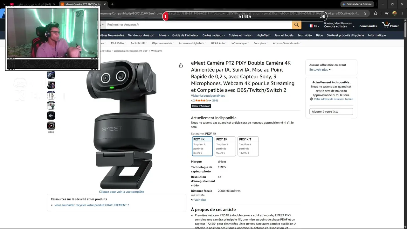The image size is (407, 229).
Task: Select the PIXY KIT set option
Action: pyautogui.click(x=248, y=146)
